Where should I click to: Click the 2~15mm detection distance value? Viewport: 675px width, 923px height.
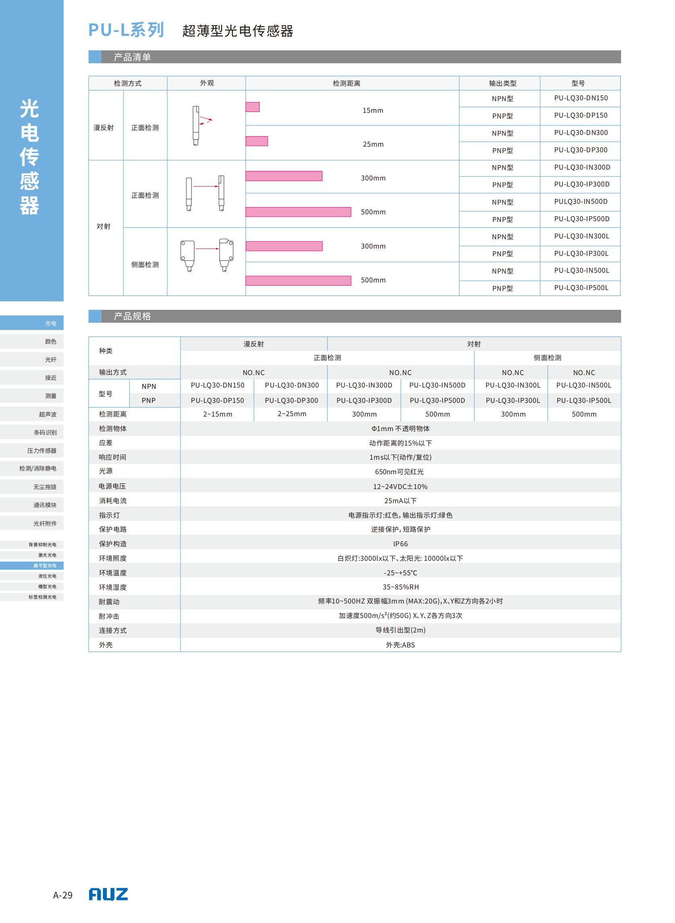217,414
